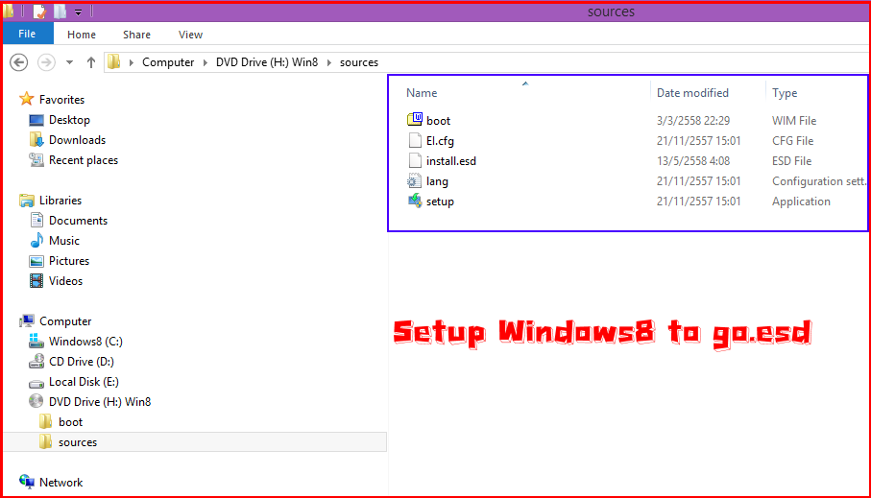Click the Favorites star icon
This screenshot has width=871, height=498.
(26, 99)
